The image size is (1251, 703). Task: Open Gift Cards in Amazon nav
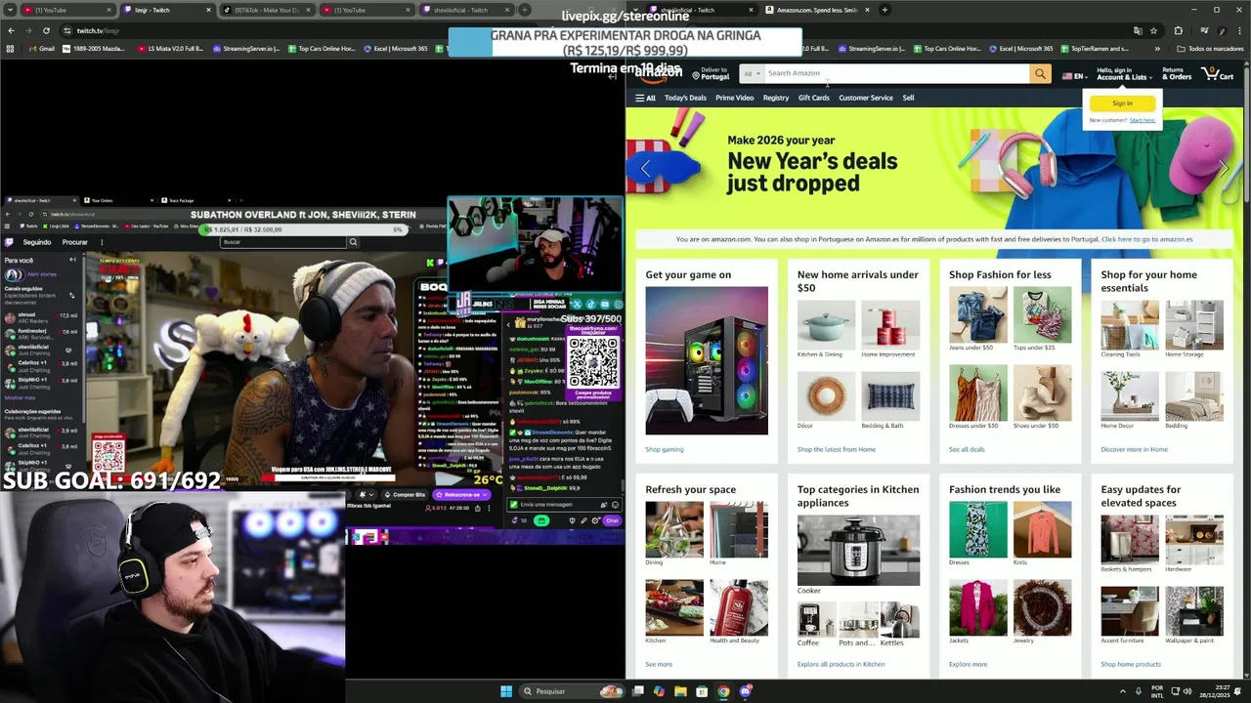click(813, 98)
